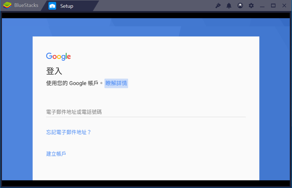
Task: Click the Google logo
Action: pos(59,57)
